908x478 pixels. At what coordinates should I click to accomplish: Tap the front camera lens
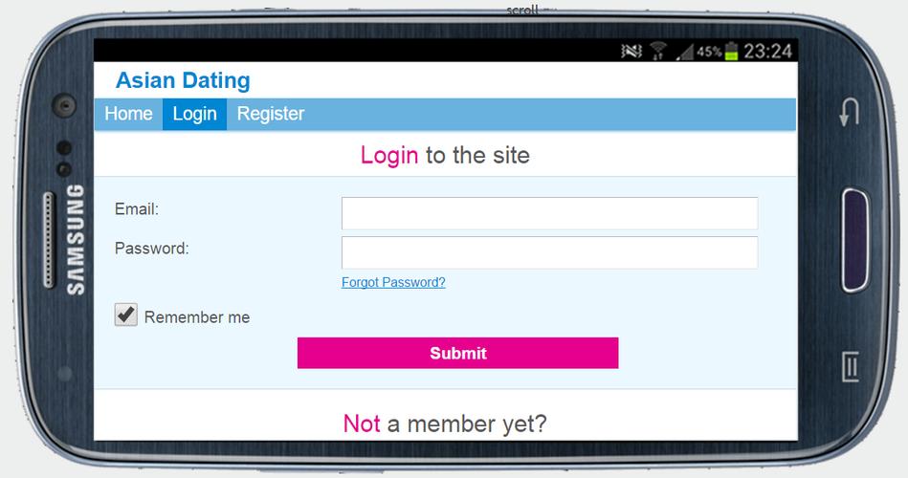point(64,106)
